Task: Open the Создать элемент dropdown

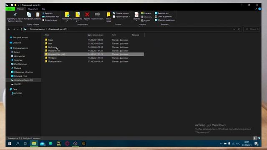Action: (x=121, y=13)
